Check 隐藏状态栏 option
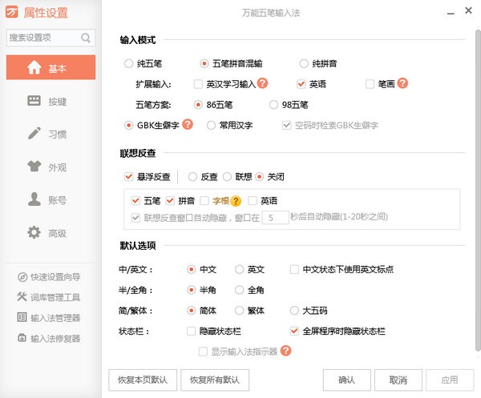 coord(191,330)
